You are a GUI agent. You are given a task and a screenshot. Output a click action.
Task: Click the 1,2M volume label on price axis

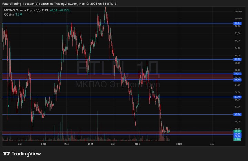click(237, 139)
